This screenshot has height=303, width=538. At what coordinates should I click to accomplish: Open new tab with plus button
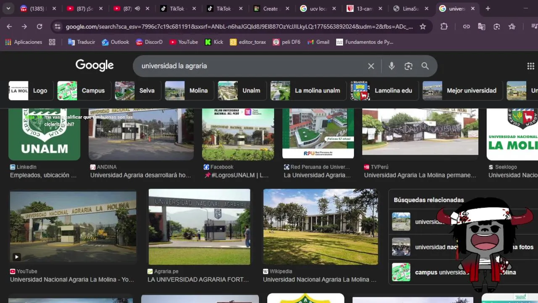(488, 8)
